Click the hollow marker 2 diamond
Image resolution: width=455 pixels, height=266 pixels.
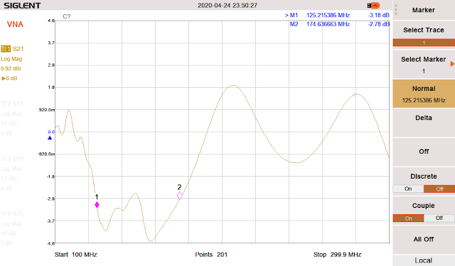(180, 195)
